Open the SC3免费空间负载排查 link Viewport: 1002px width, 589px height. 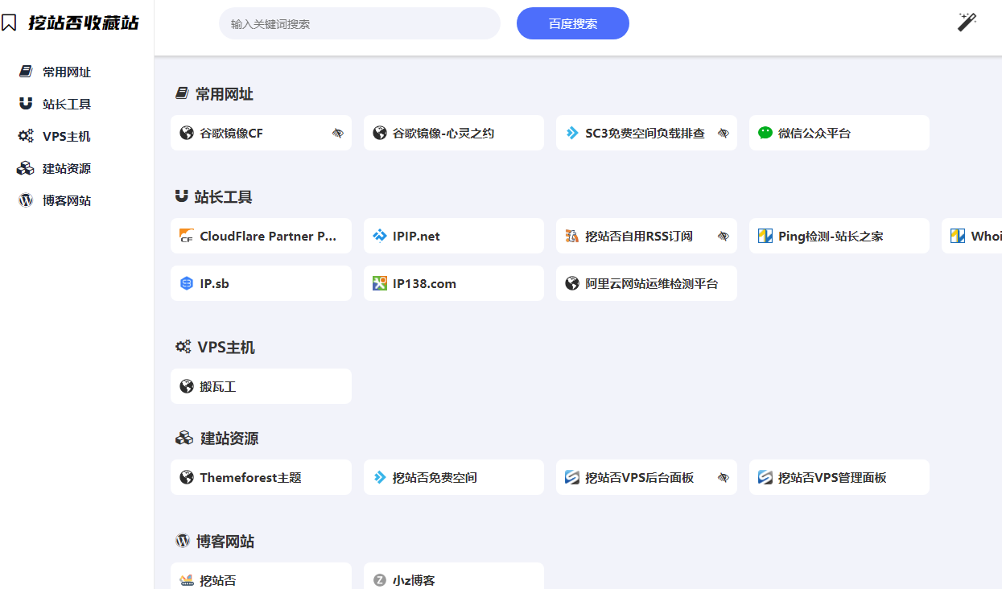tap(646, 133)
